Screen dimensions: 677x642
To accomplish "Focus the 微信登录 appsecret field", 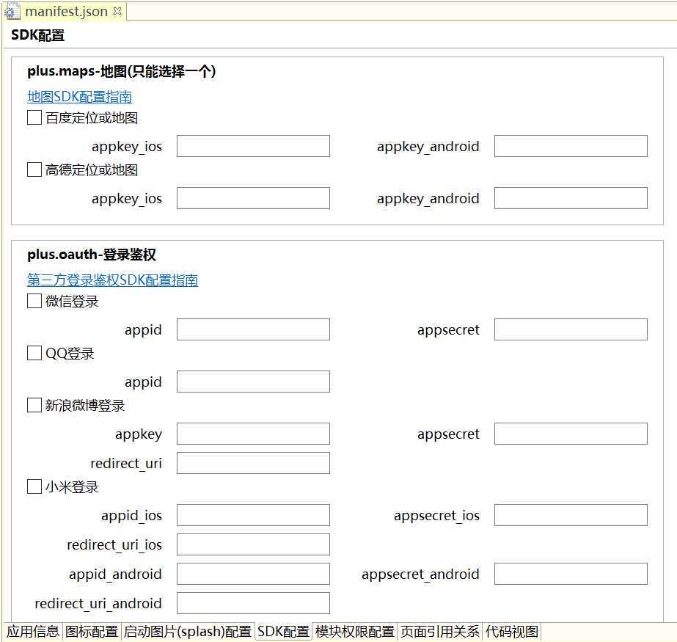I will [x=571, y=330].
